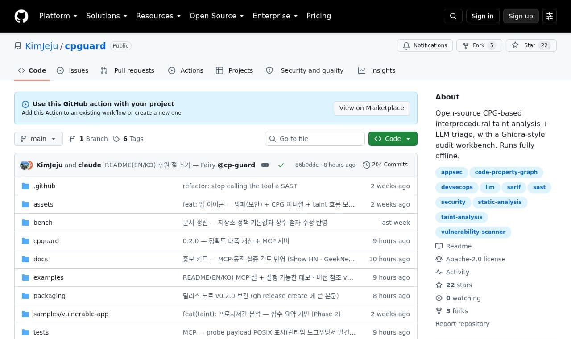
Task: Expand the Platform menu
Action: coord(58,16)
